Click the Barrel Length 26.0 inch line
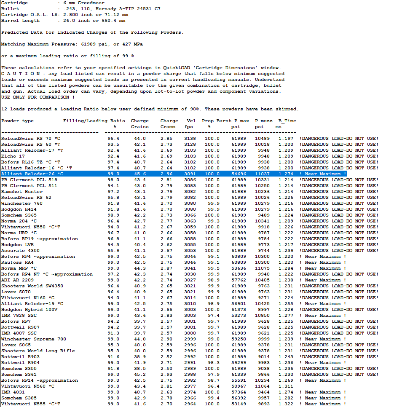The height and width of the screenshot is (407, 394). click(63, 21)
